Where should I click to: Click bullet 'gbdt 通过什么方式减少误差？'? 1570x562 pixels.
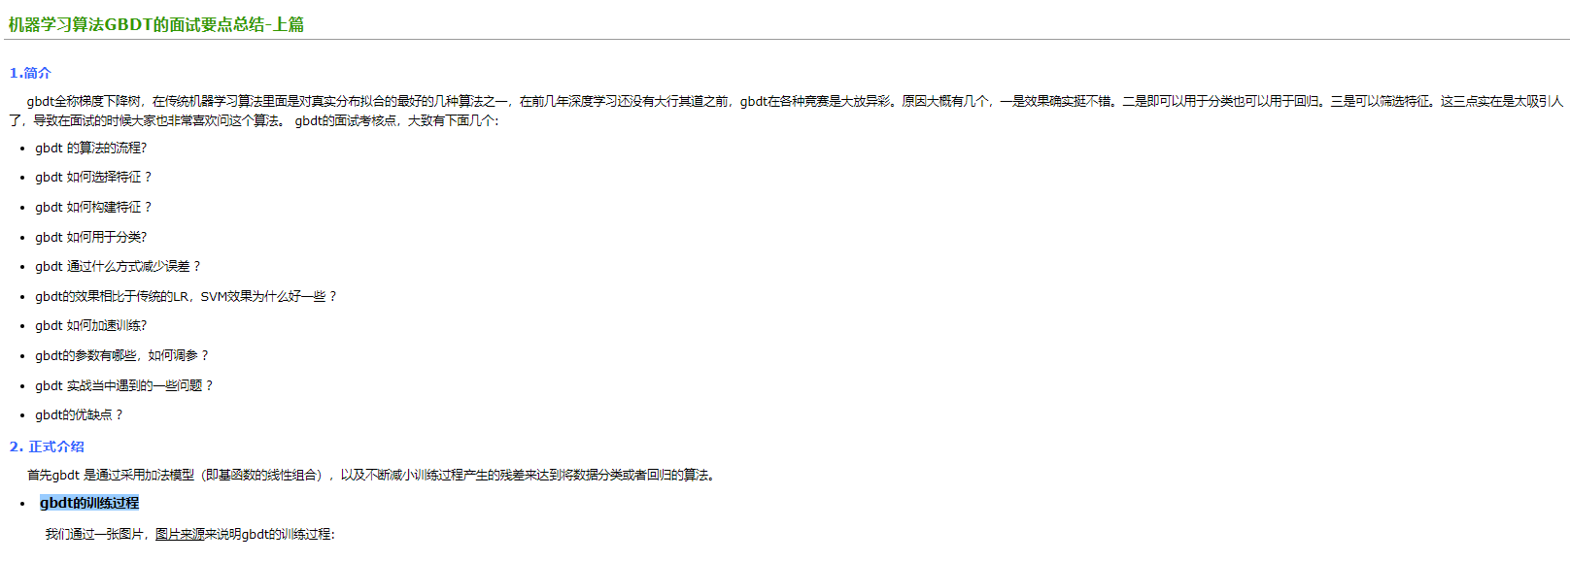point(119,266)
